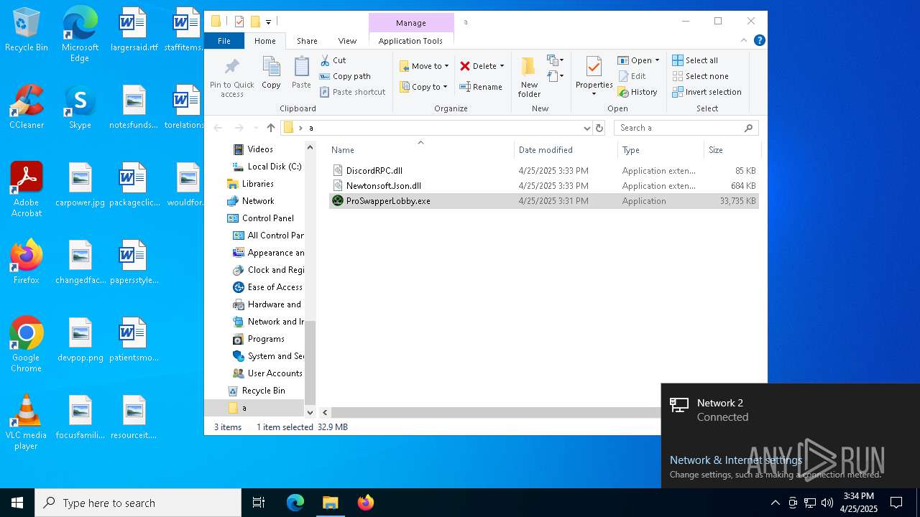Open the recent locations dropdown
920x517 pixels.
tap(255, 128)
